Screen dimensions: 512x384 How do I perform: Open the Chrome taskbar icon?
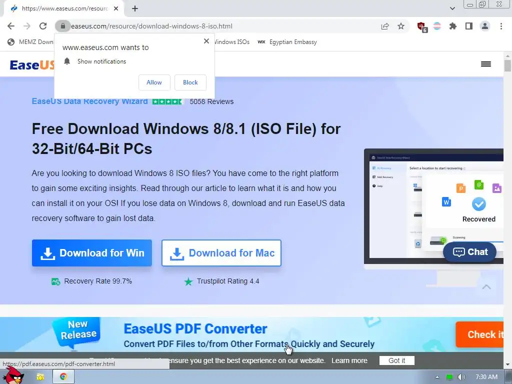pos(63,377)
